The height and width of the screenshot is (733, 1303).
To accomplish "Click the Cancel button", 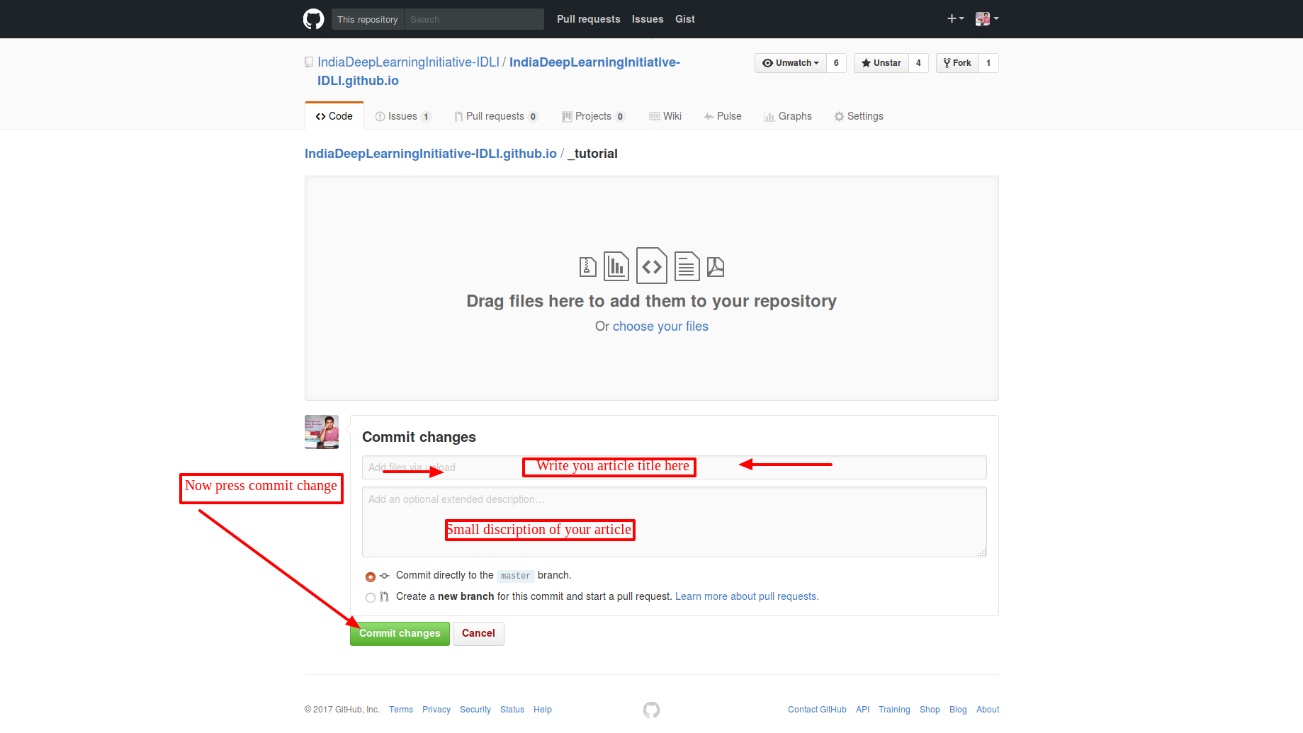I will 478,634.
